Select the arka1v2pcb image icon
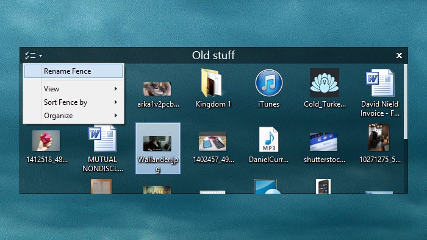Viewport: 427px width, 240px height. (157, 89)
